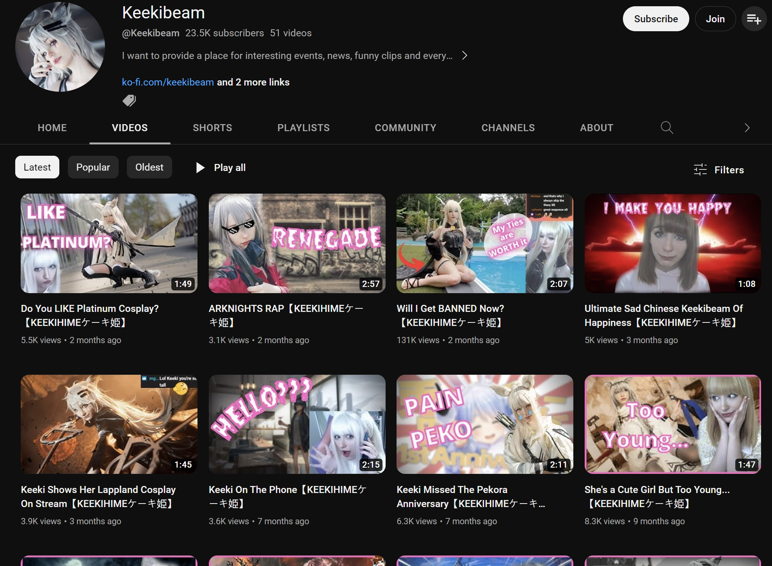Click title 'Will I Get BANNED Now?'
Viewport: 772px width, 566px height.
[x=450, y=315]
